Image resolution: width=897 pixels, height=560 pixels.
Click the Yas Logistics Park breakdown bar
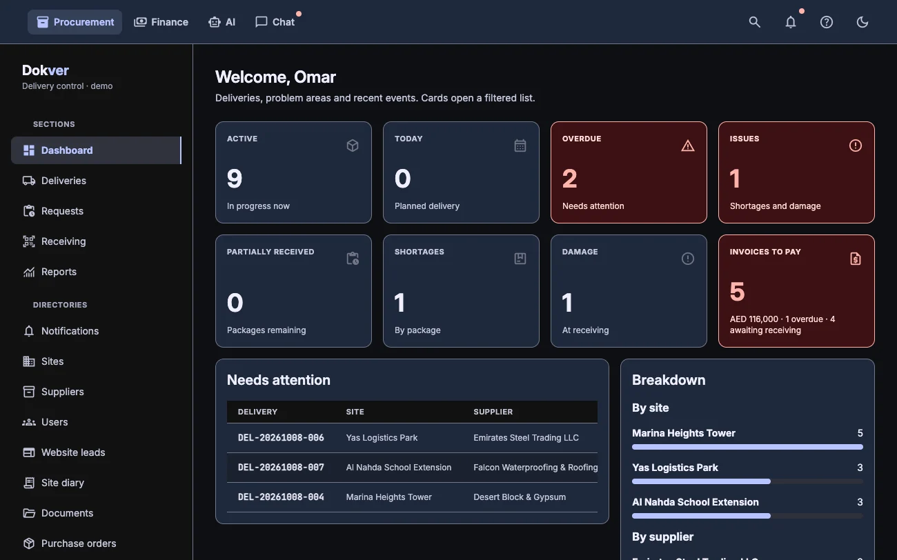[x=747, y=481]
